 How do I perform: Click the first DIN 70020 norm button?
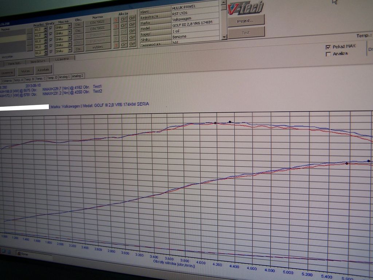(x=97, y=22)
